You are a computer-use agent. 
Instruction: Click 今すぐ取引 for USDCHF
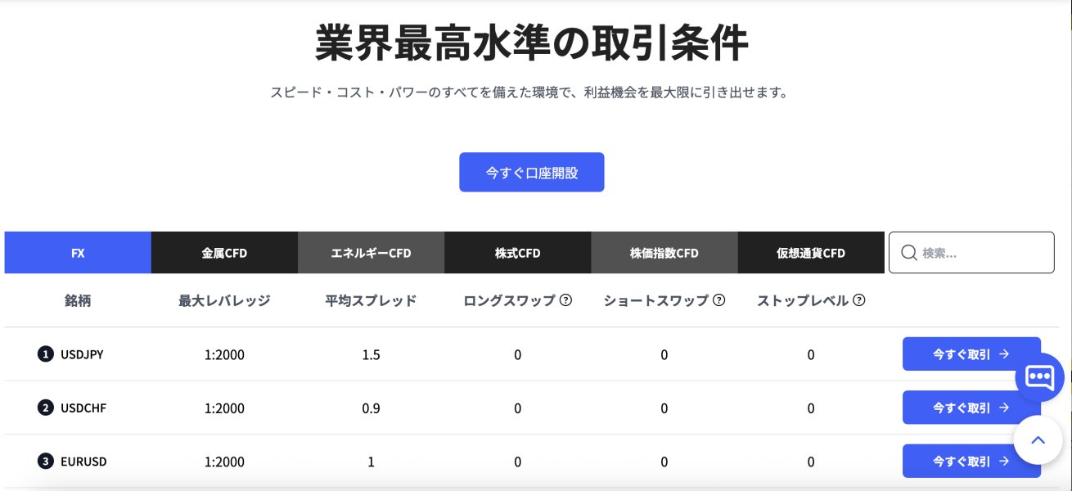[x=971, y=408]
